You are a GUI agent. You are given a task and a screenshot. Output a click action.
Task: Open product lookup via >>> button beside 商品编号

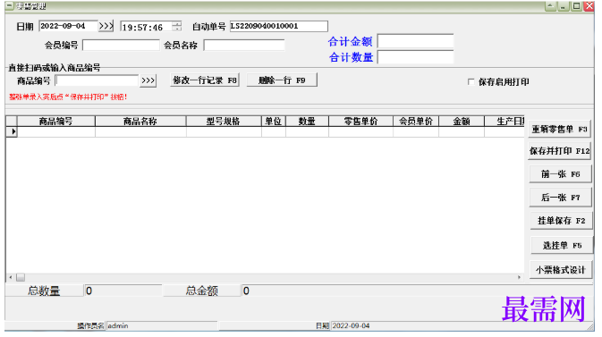tap(148, 80)
